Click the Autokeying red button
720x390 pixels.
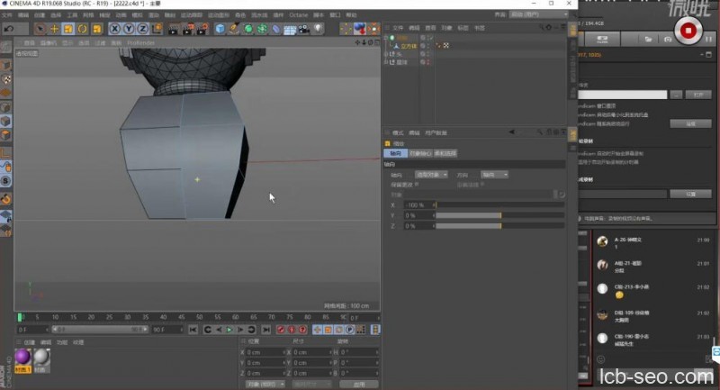click(x=291, y=330)
